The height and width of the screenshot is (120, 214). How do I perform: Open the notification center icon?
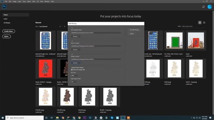tap(210, 118)
